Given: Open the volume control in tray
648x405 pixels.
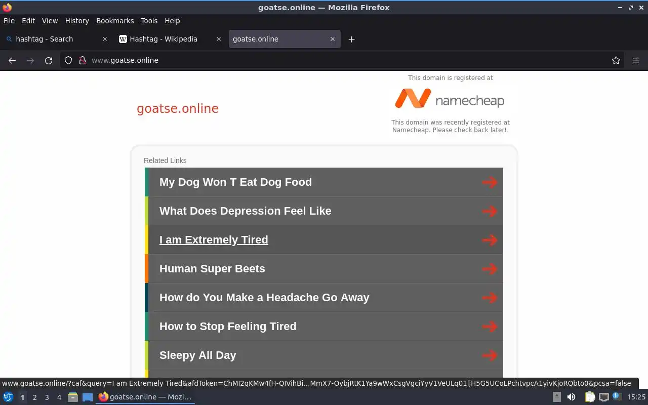Looking at the screenshot, I should pos(571,397).
